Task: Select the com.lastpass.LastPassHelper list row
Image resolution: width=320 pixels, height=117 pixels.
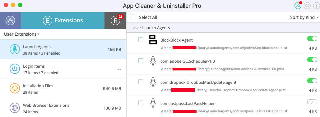Action: (223, 106)
